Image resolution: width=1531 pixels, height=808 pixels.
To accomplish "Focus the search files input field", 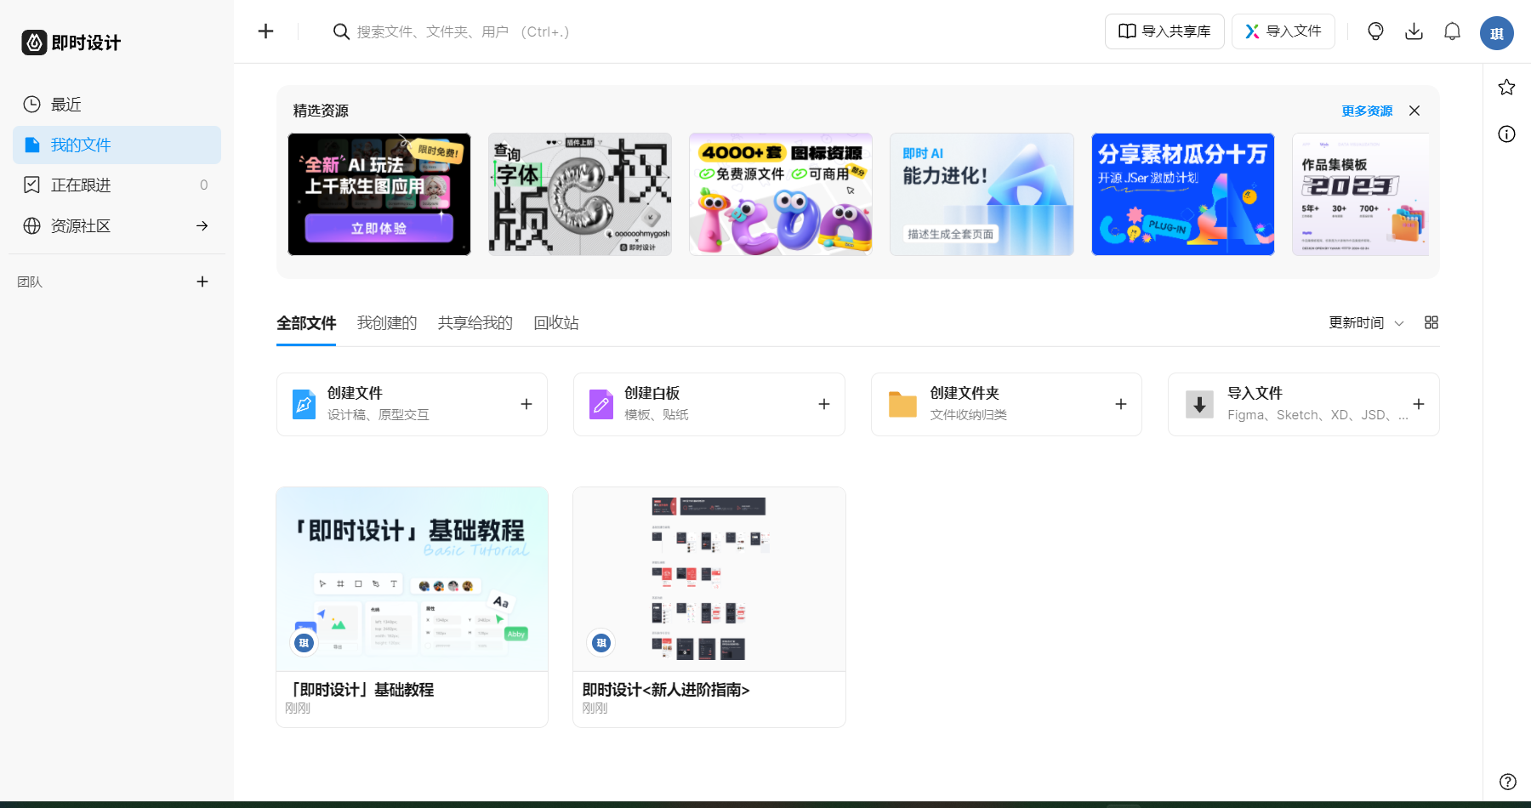I will tap(463, 31).
